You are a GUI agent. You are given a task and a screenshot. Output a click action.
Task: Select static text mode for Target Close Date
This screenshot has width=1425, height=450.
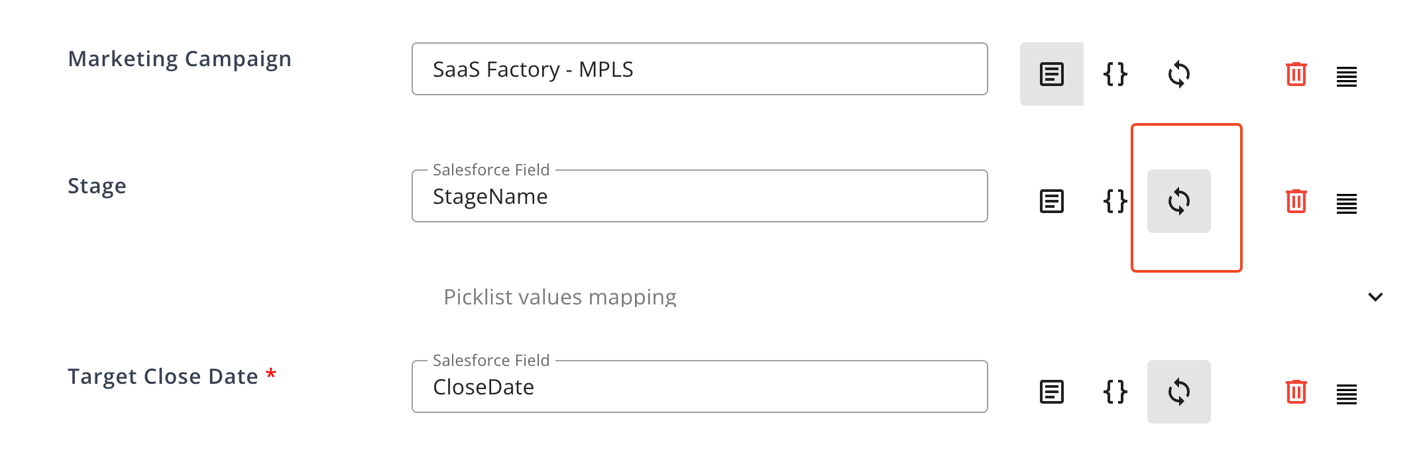pyautogui.click(x=1051, y=392)
